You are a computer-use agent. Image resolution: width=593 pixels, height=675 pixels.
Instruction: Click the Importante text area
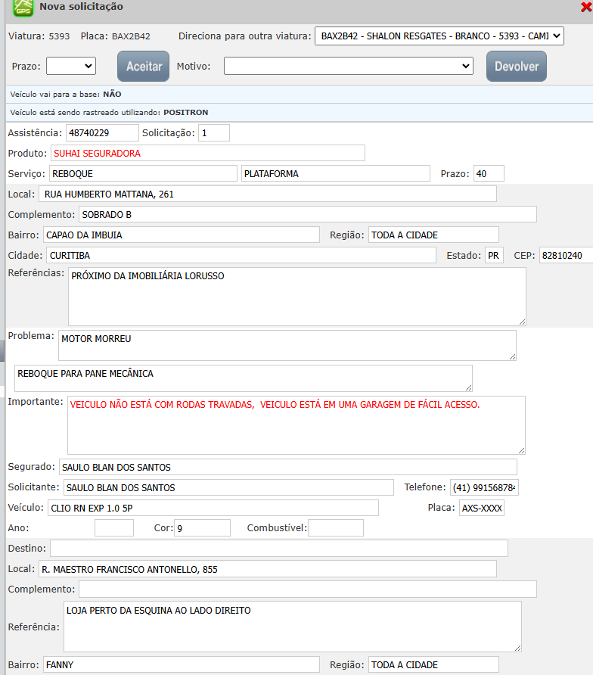tap(296, 425)
